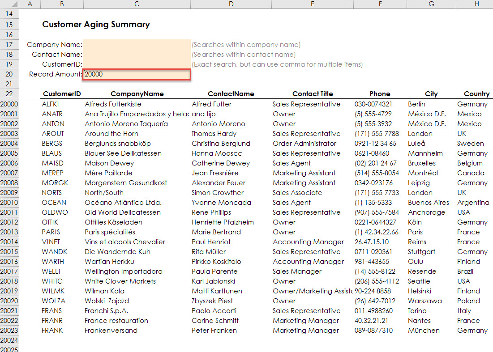Select column E header
Viewport: 493px width, 352px height.
[313, 4]
